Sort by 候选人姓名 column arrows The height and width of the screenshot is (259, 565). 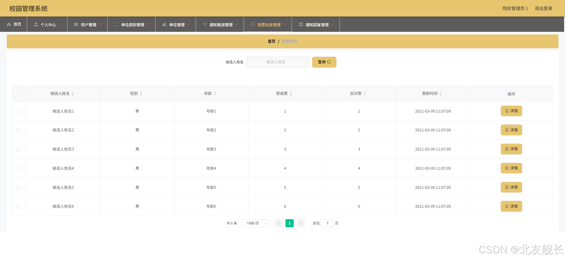pyautogui.click(x=73, y=93)
